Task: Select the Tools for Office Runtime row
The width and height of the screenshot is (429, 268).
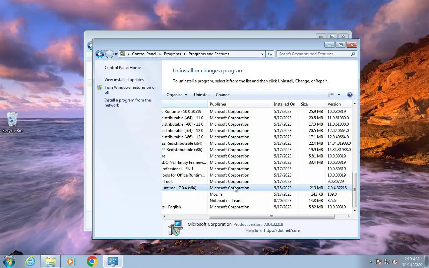Action: (x=257, y=175)
